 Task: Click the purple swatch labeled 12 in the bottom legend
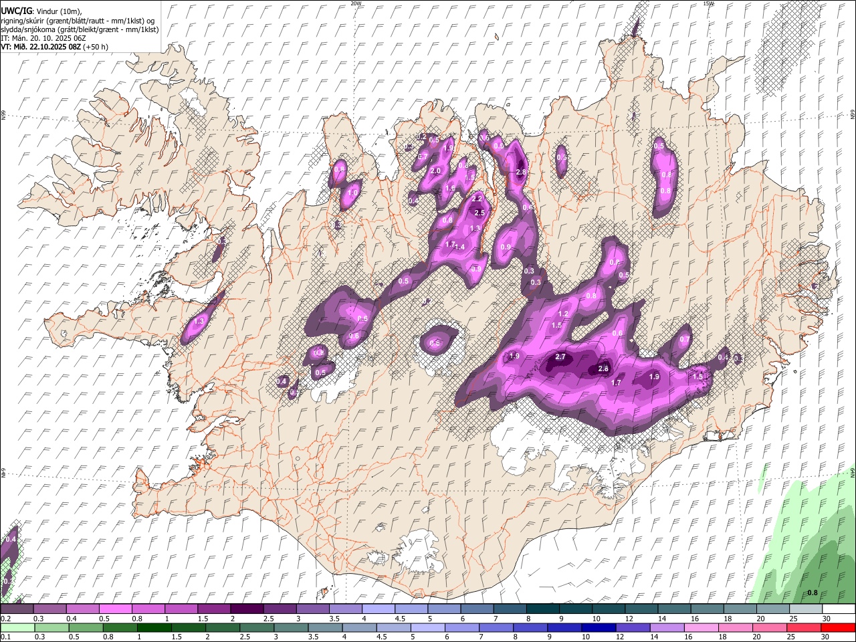633,627
